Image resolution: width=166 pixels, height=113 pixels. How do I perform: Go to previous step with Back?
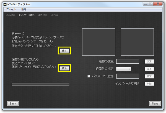pos(13,104)
